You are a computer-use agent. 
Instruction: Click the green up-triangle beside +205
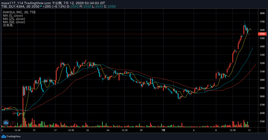pos(41,6)
